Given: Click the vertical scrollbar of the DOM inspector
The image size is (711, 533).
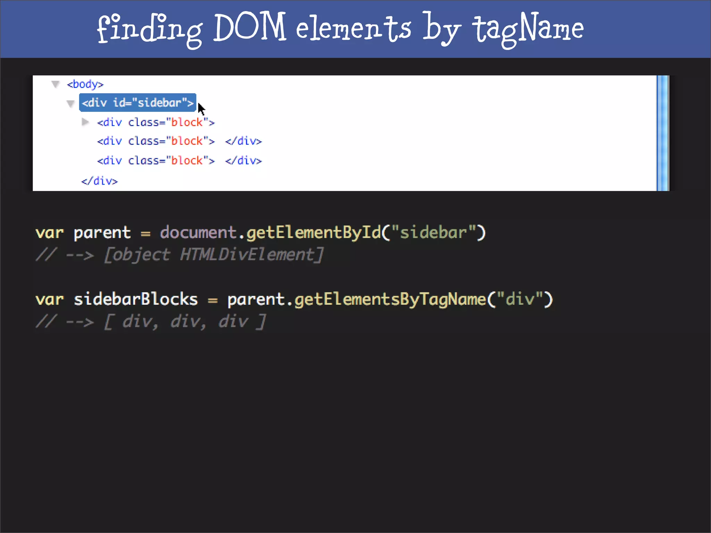Looking at the screenshot, I should click(663, 133).
